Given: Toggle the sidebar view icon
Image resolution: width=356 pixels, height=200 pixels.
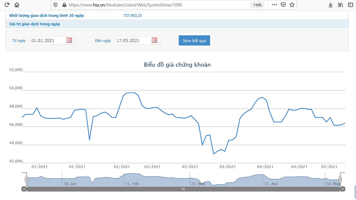Looking at the screenshot, I should (x=351, y=5).
